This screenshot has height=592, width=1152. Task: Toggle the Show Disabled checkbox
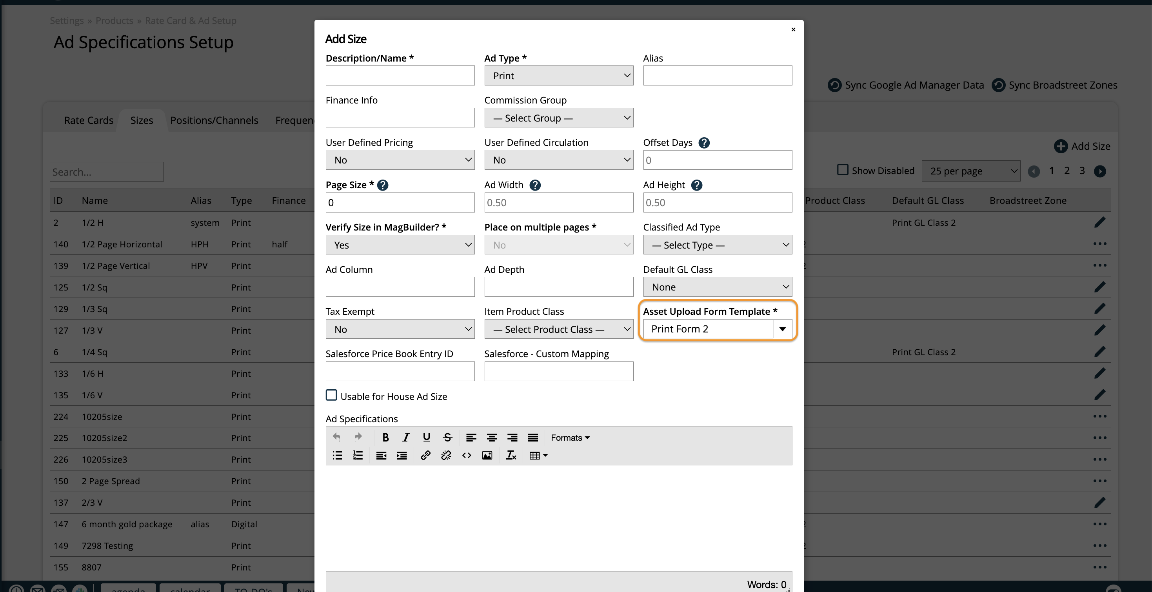pos(843,170)
